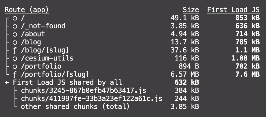
Task: Click the circle icon for the root / route
Action: tap(15, 18)
